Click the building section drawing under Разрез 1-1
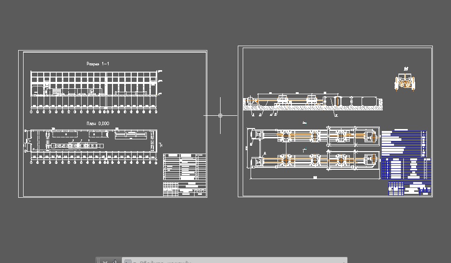The height and width of the screenshot is (263, 451). point(96,92)
